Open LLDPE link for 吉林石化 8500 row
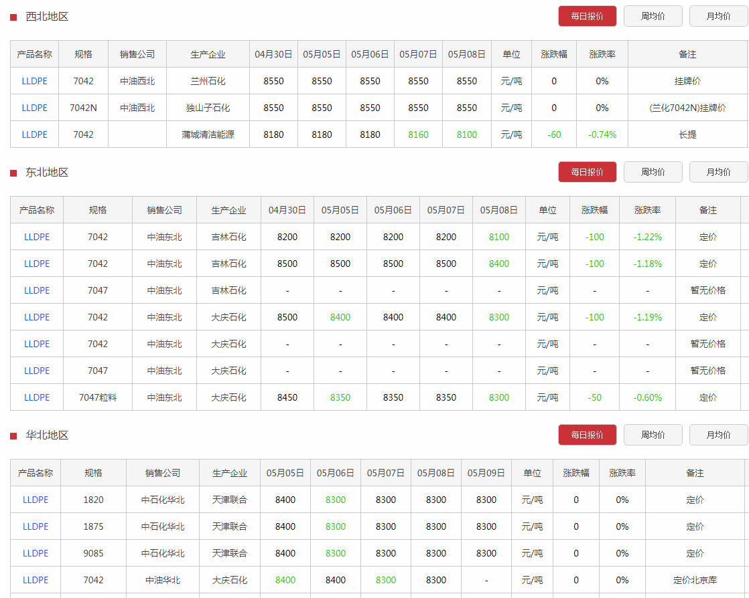The height and width of the screenshot is (598, 749). [37, 264]
